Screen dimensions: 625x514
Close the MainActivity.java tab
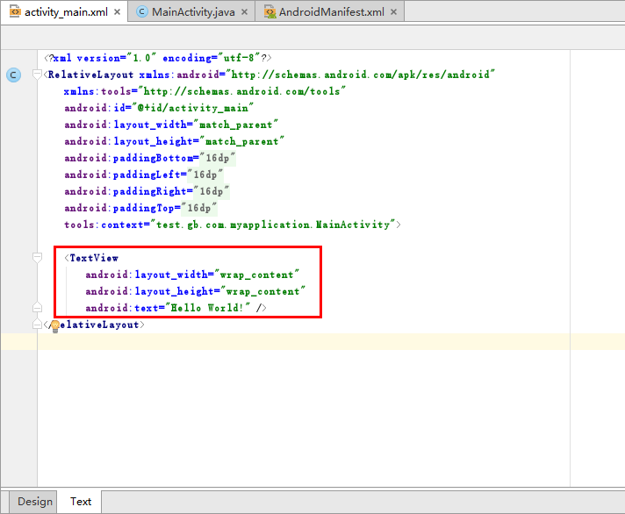point(245,12)
